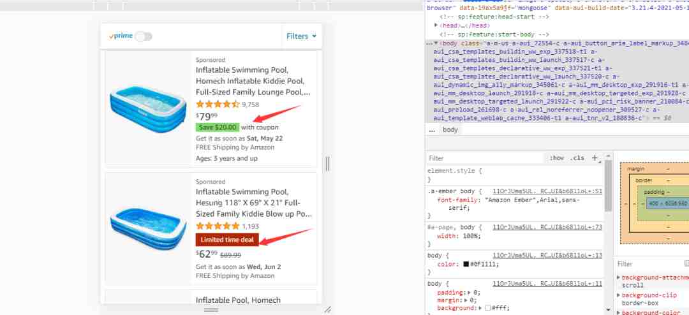
Task: Click the struck-through $89.99 list price
Action: click(230, 255)
